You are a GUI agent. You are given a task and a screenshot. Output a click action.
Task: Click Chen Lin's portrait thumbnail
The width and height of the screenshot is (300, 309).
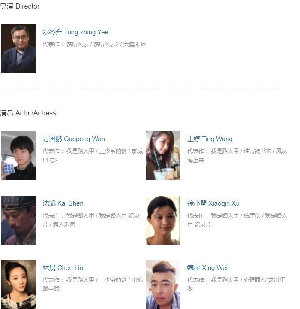[18, 285]
